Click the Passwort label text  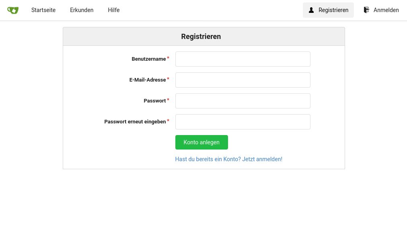(x=154, y=101)
